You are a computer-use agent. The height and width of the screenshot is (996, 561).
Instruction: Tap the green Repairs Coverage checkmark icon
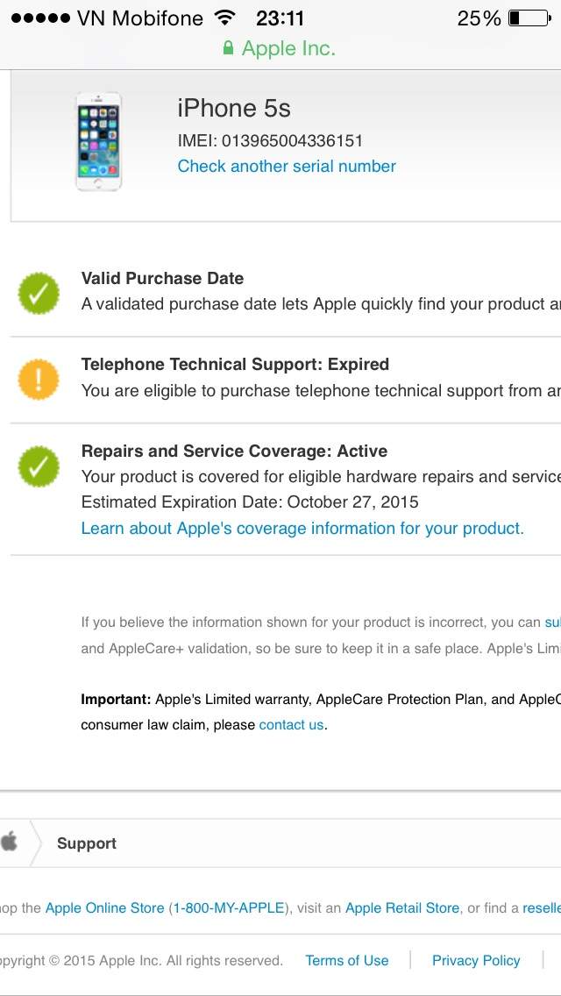pyautogui.click(x=39, y=466)
